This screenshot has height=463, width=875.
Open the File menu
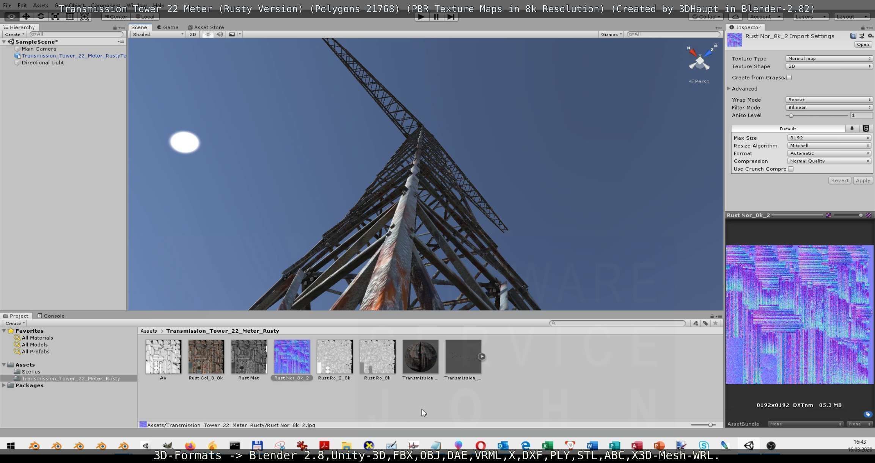(x=7, y=6)
